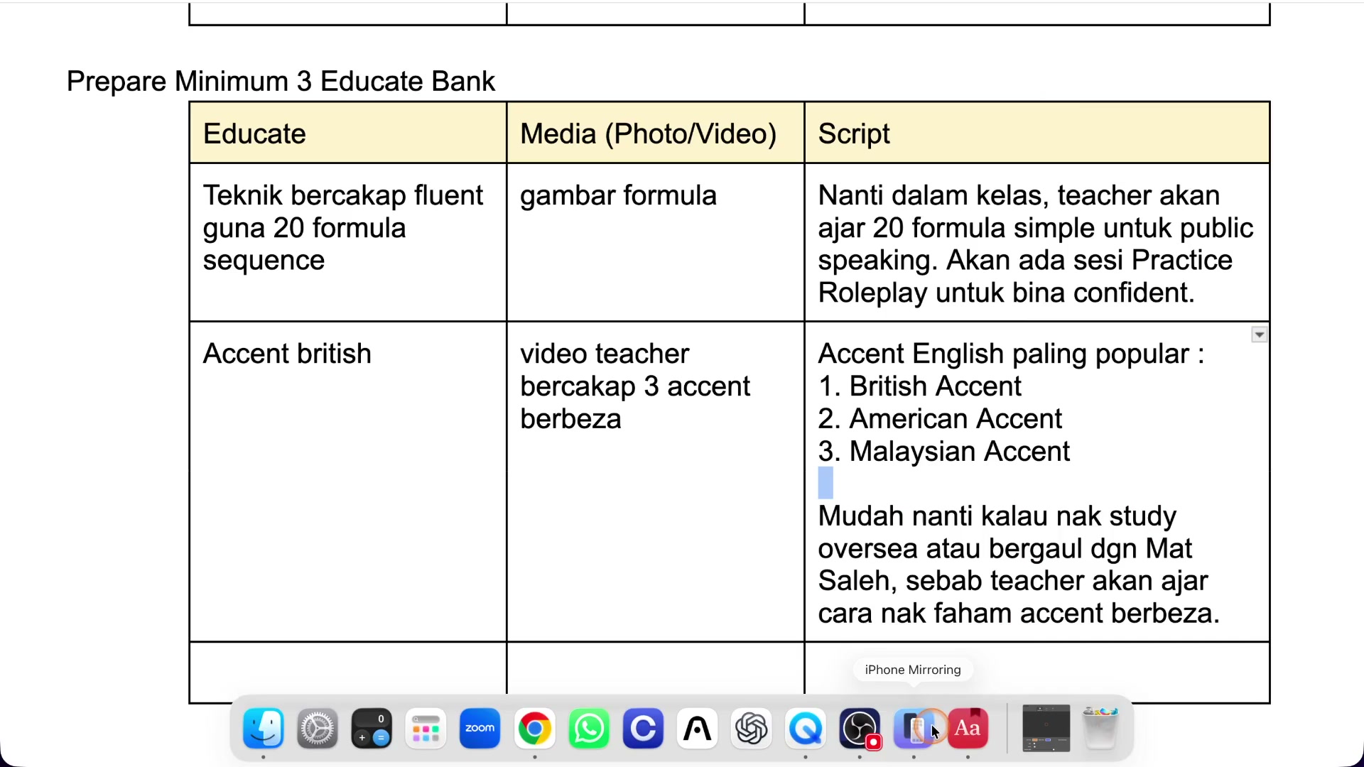Open QuickTime Player dock icon
This screenshot has height=767, width=1364.
point(806,729)
